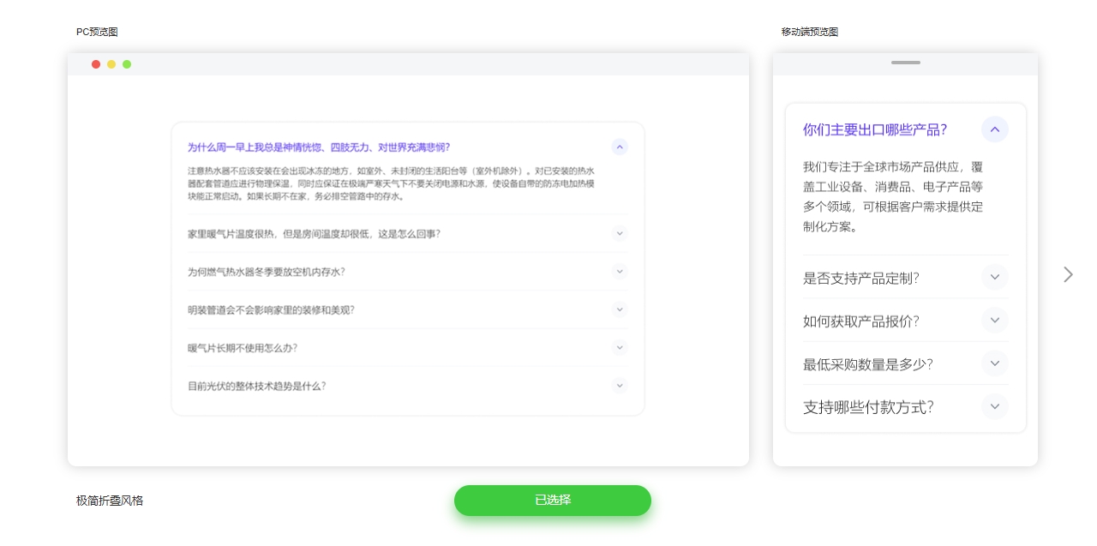Viewport: 1097px width, 546px height.
Task: Click question text 暖气片长期不使用怎么办
Action: tap(243, 348)
